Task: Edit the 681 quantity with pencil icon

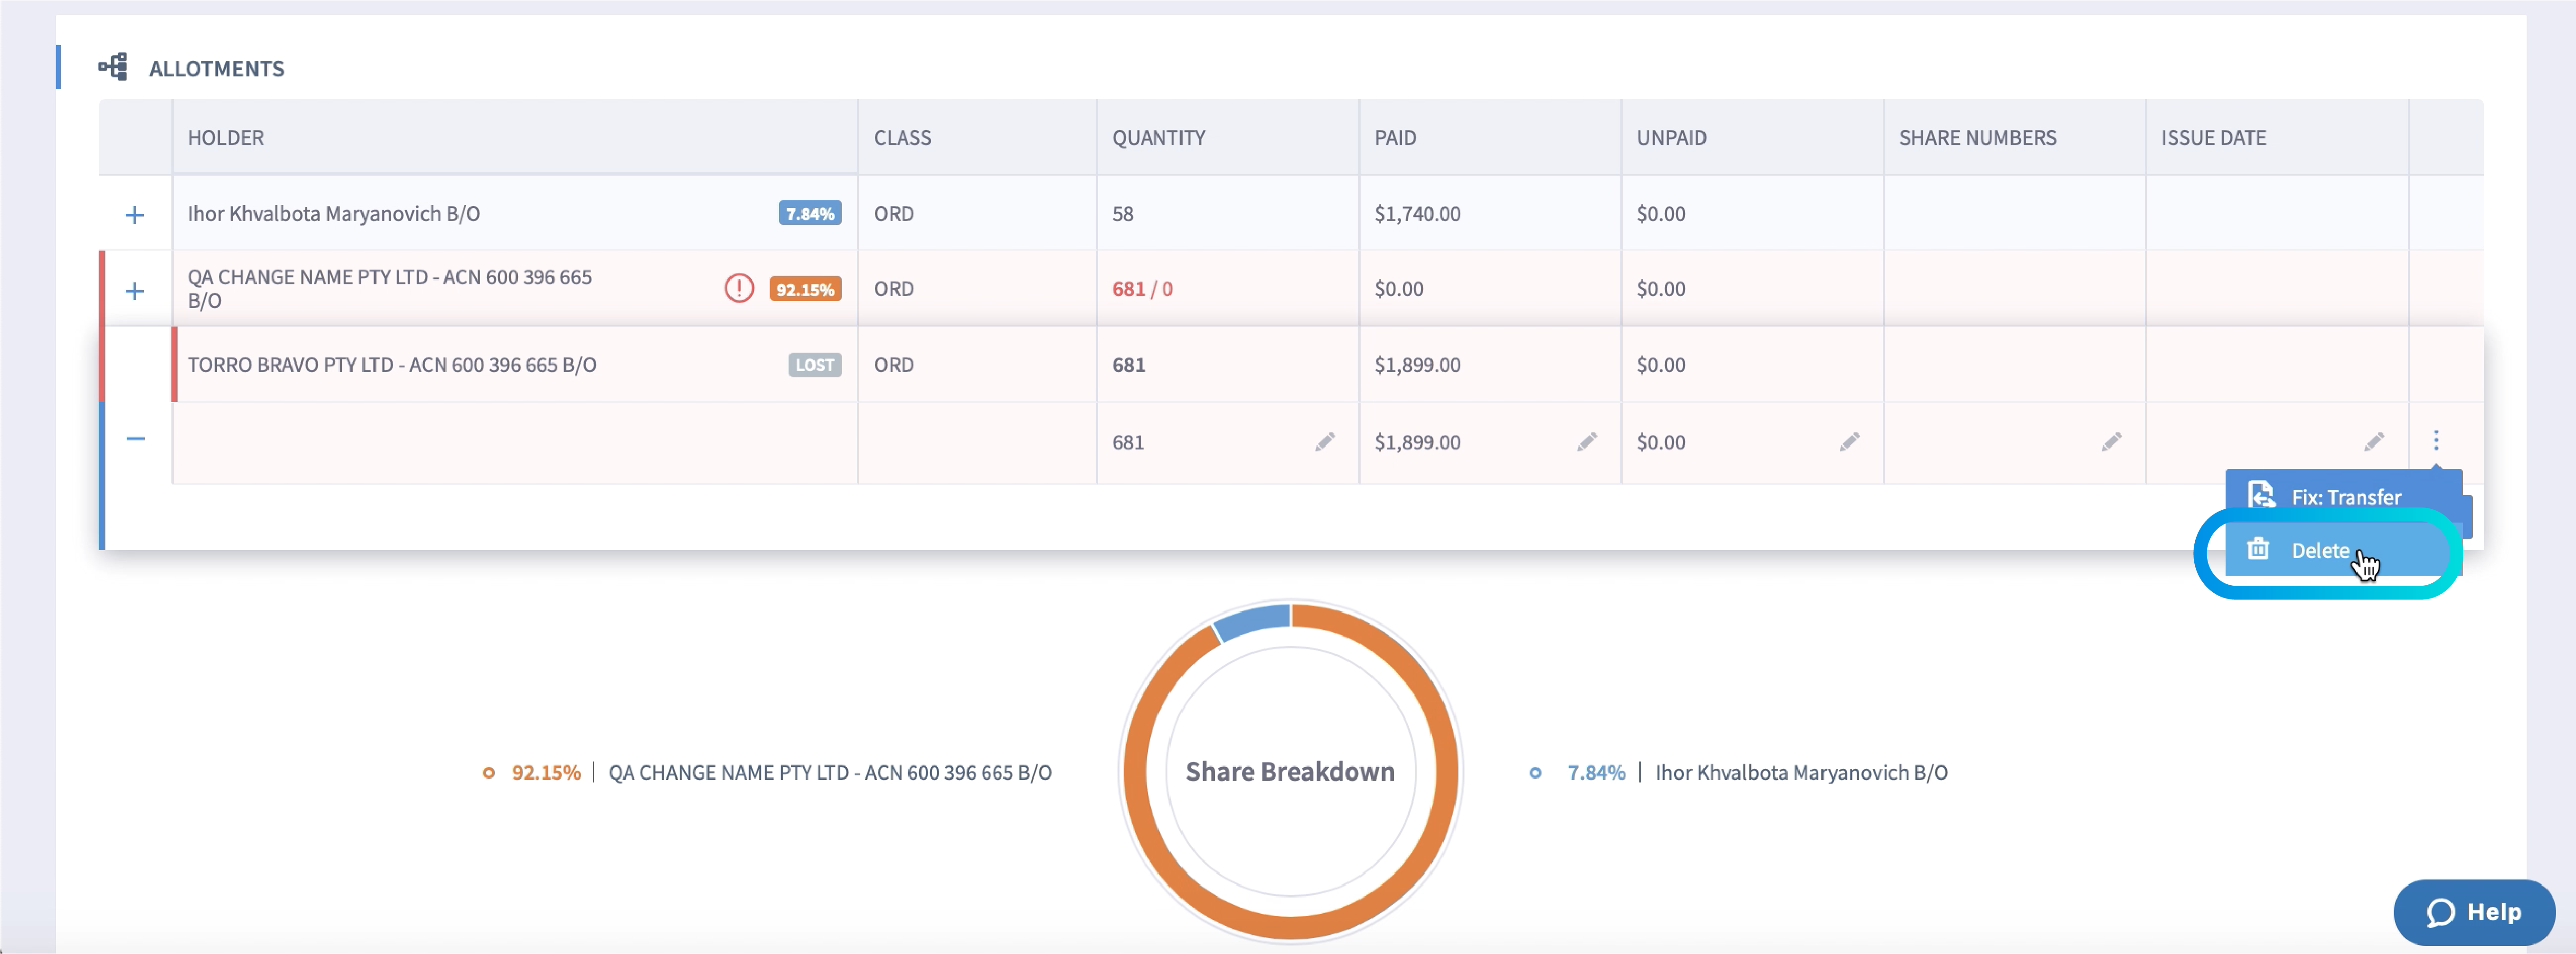Action: pos(1325,441)
